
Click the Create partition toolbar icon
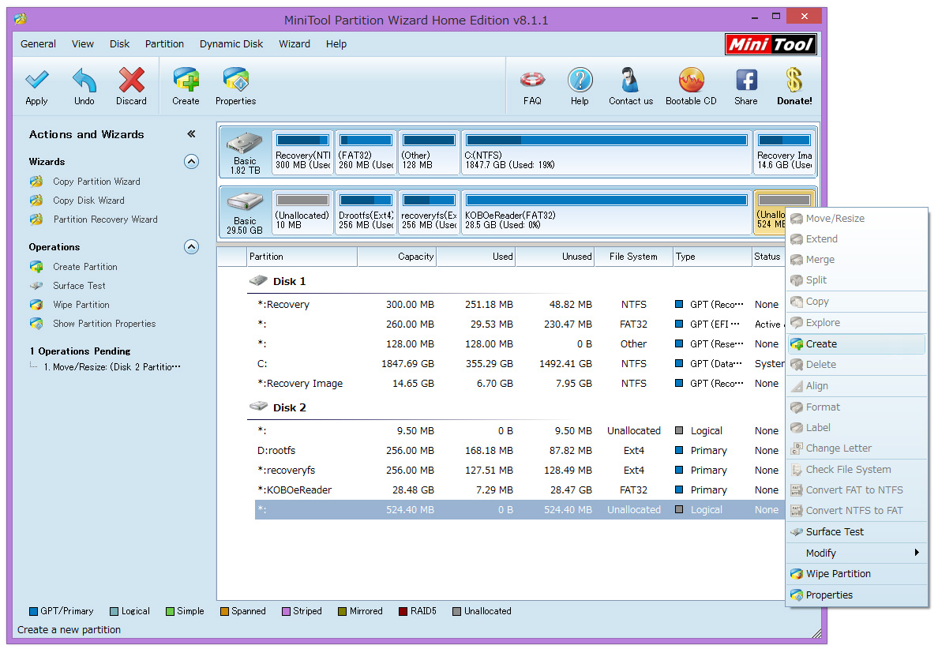[186, 80]
